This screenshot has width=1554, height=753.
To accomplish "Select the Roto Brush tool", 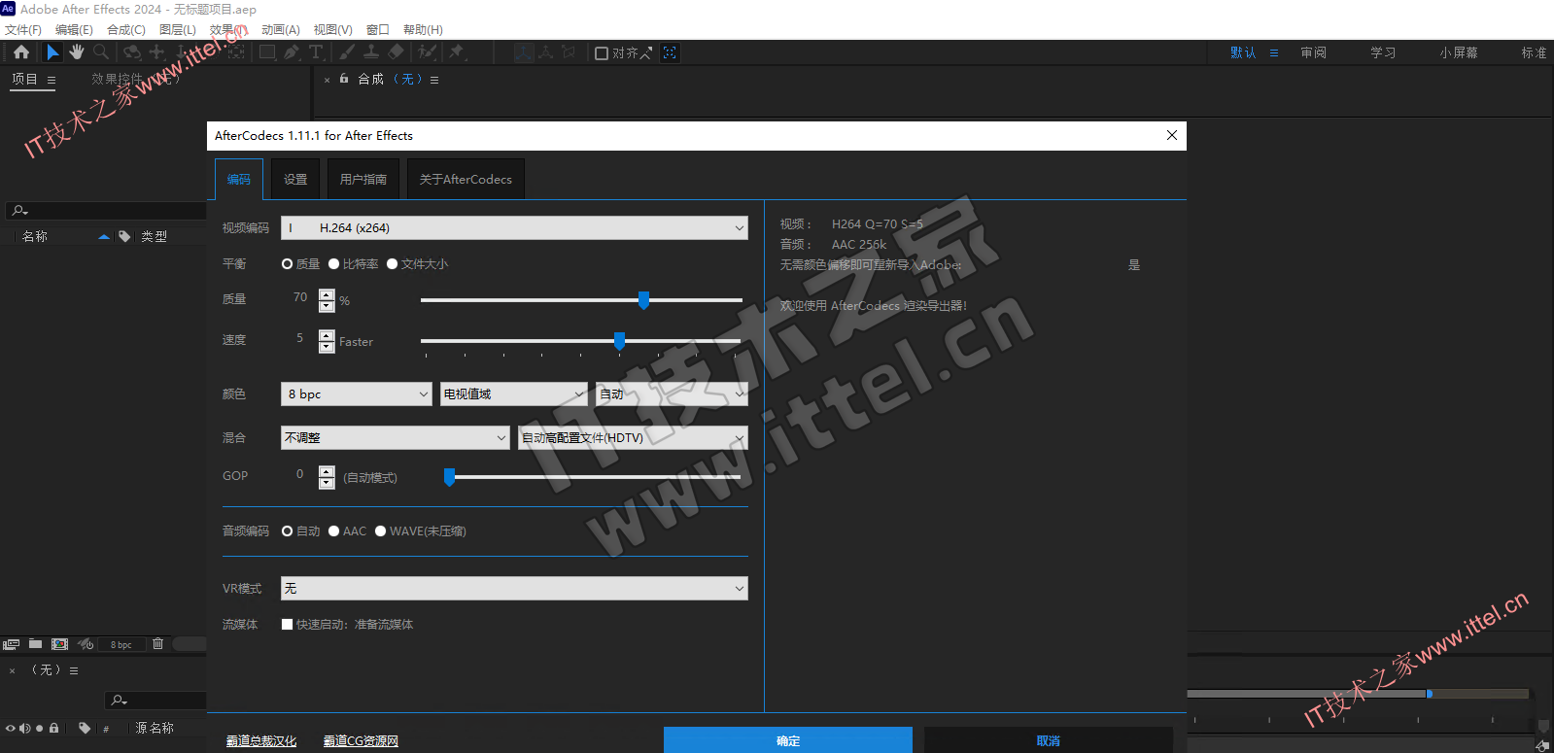I will 427,52.
